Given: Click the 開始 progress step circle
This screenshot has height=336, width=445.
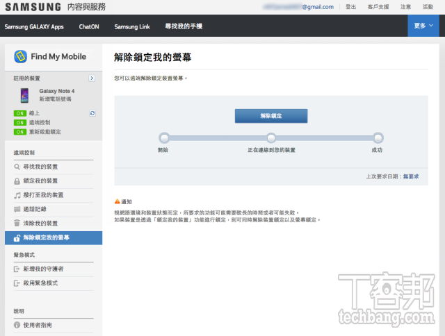Looking at the screenshot, I should point(164,138).
